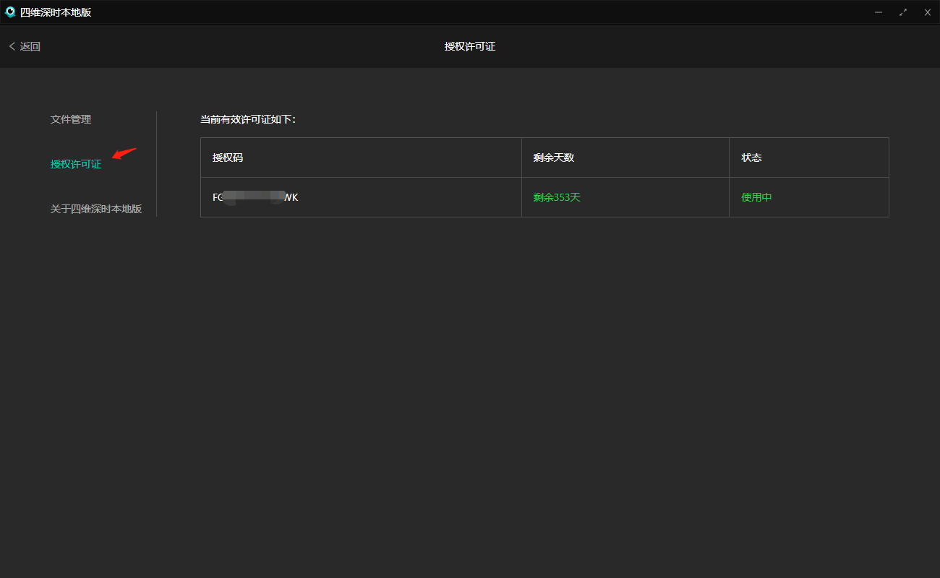Click the 授权码 column header
This screenshot has height=578, width=940.
[x=228, y=158]
